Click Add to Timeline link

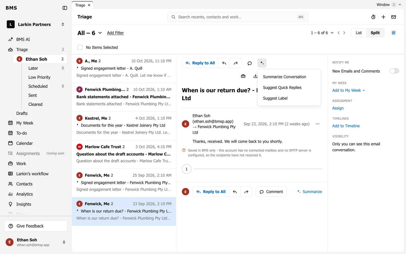click(x=346, y=126)
